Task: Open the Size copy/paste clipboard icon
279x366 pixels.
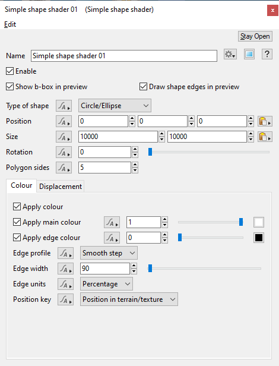Action: coord(265,137)
